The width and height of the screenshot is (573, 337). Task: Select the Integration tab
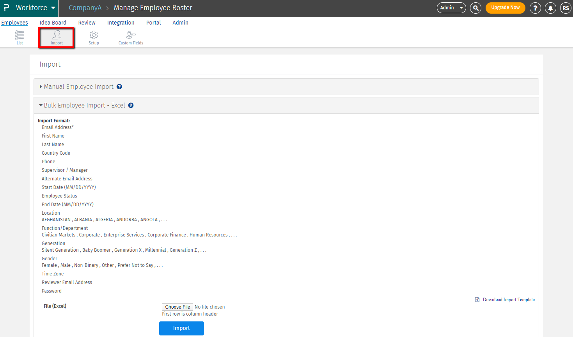click(x=121, y=23)
